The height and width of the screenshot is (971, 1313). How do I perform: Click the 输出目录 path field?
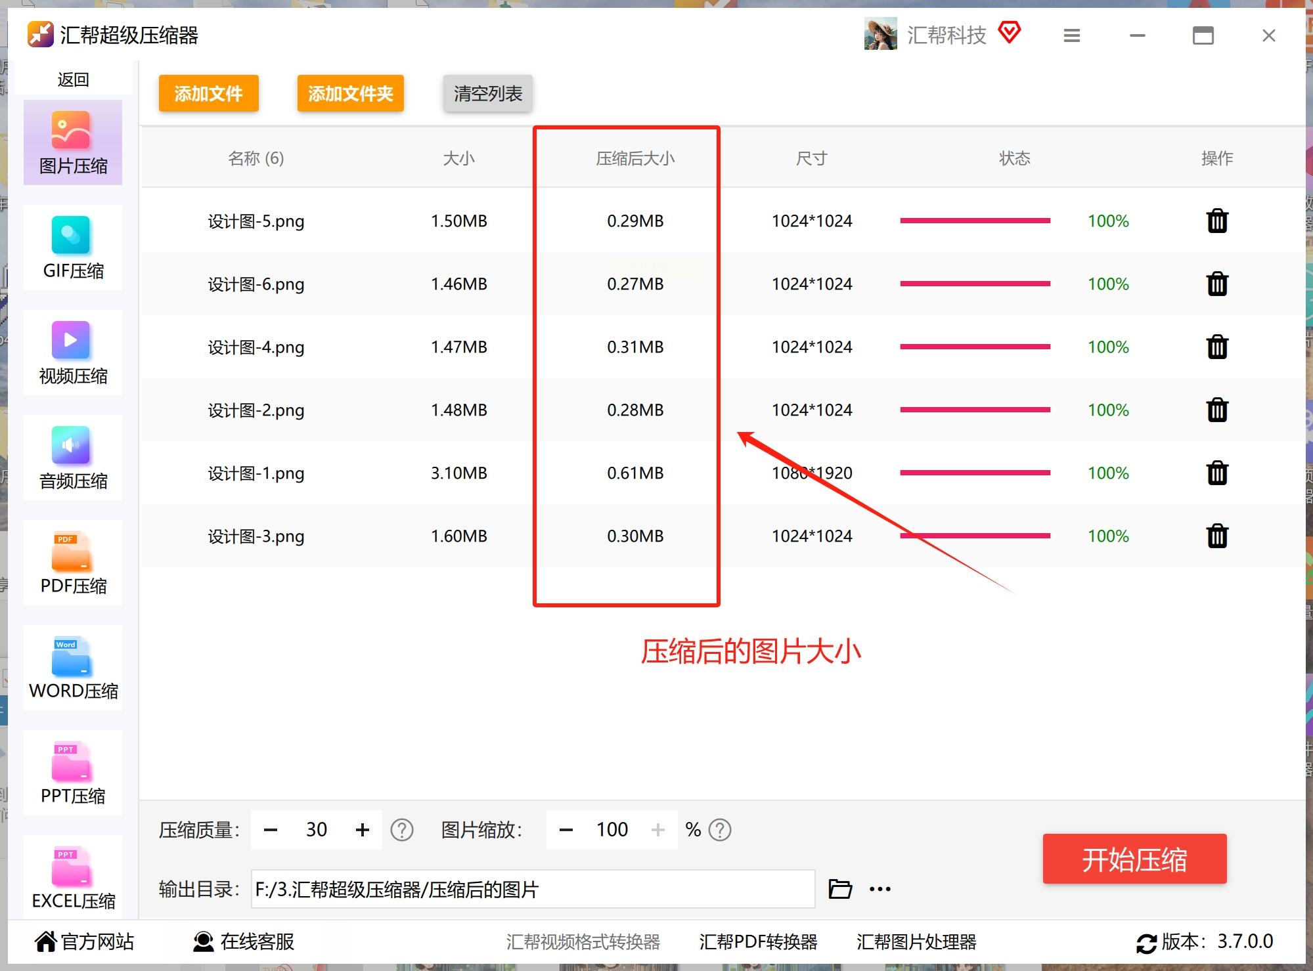(532, 889)
